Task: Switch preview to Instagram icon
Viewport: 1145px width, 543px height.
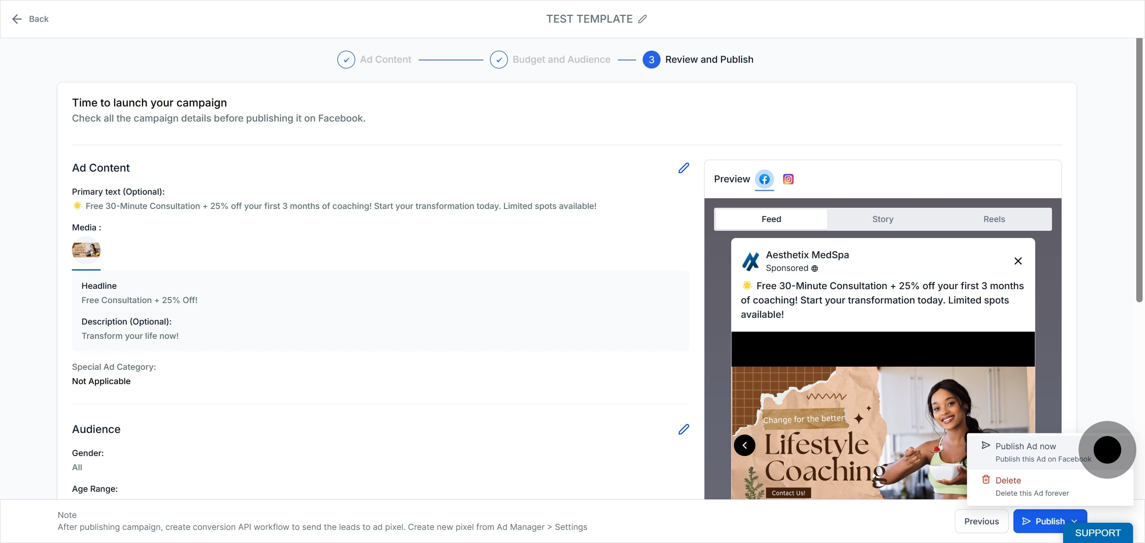Action: pyautogui.click(x=788, y=180)
